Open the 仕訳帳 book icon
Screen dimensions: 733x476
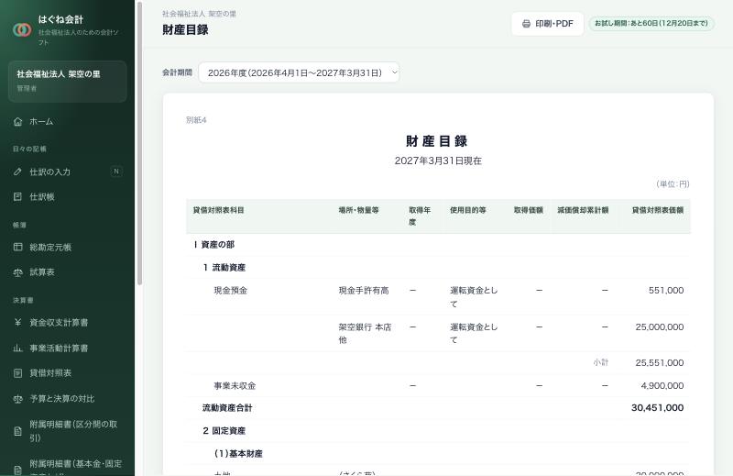coord(17,196)
